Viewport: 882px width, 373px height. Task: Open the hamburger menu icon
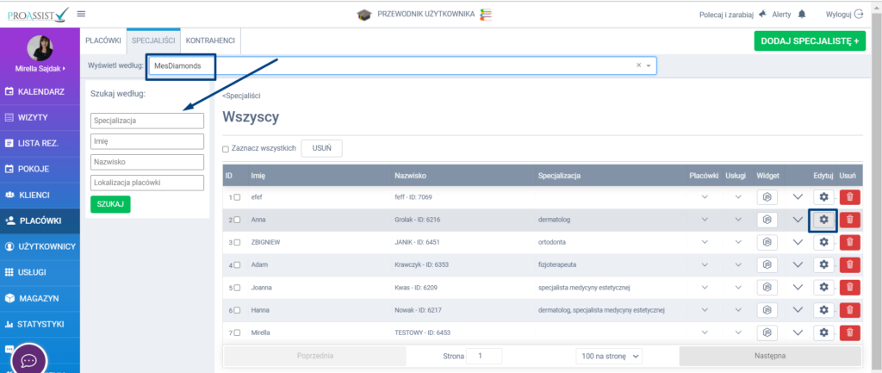tap(81, 14)
